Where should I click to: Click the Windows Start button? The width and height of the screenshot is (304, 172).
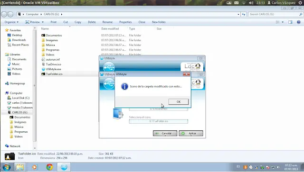tap(6, 167)
